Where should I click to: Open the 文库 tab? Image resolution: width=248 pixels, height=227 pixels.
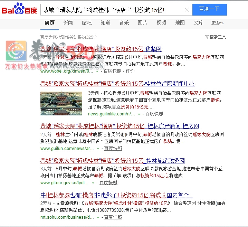pyautogui.click(x=199, y=23)
